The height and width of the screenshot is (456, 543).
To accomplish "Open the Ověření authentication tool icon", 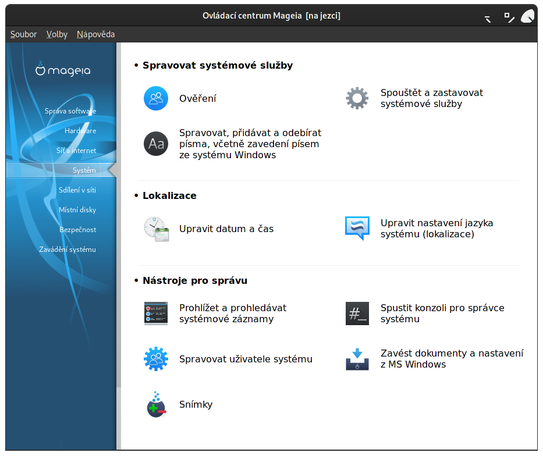I will 155,98.
